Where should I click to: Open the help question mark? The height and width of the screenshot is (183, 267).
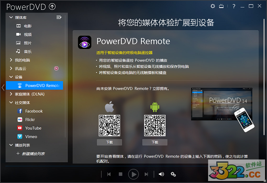point(234,6)
